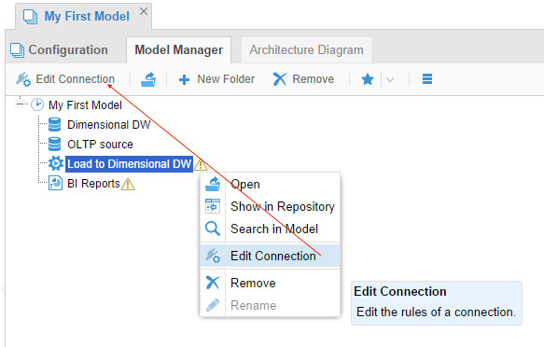Click the Edit Connection tooltip text

(436, 302)
